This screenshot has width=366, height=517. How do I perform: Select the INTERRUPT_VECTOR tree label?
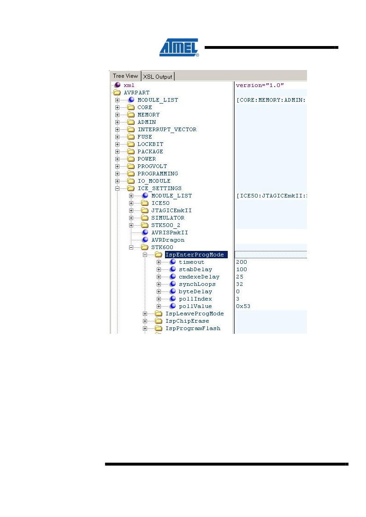coord(167,129)
